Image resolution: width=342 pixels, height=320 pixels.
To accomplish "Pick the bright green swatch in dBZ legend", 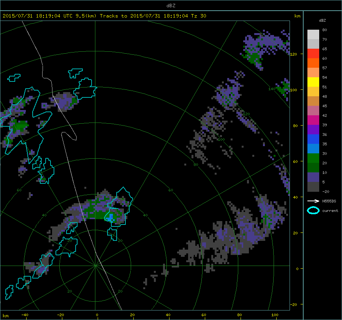I will pyautogui.click(x=313, y=158).
